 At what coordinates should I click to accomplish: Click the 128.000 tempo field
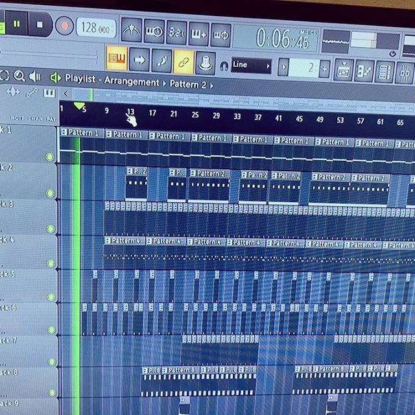click(96, 28)
